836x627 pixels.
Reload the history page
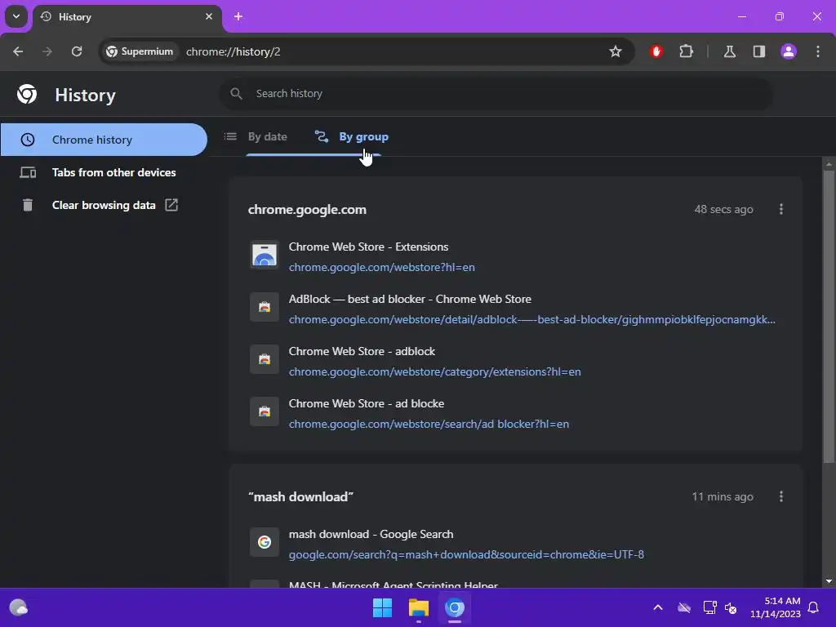point(77,51)
